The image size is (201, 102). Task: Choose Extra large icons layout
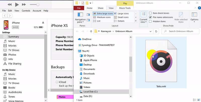click(103, 14)
